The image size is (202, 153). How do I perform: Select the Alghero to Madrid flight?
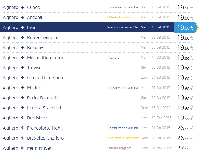(34, 88)
